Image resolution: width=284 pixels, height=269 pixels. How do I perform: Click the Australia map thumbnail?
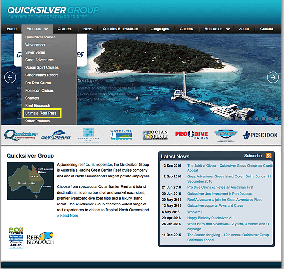30,181
